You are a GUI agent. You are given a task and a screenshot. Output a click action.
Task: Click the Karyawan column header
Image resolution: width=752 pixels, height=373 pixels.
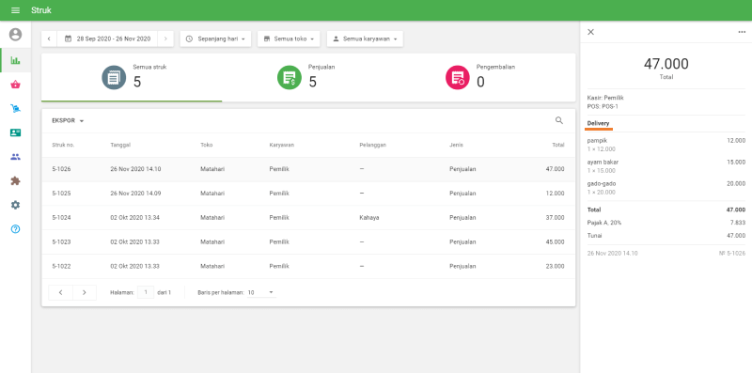(281, 145)
